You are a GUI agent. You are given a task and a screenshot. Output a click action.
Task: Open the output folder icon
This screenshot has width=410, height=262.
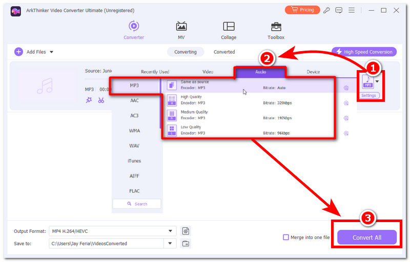[186, 244]
